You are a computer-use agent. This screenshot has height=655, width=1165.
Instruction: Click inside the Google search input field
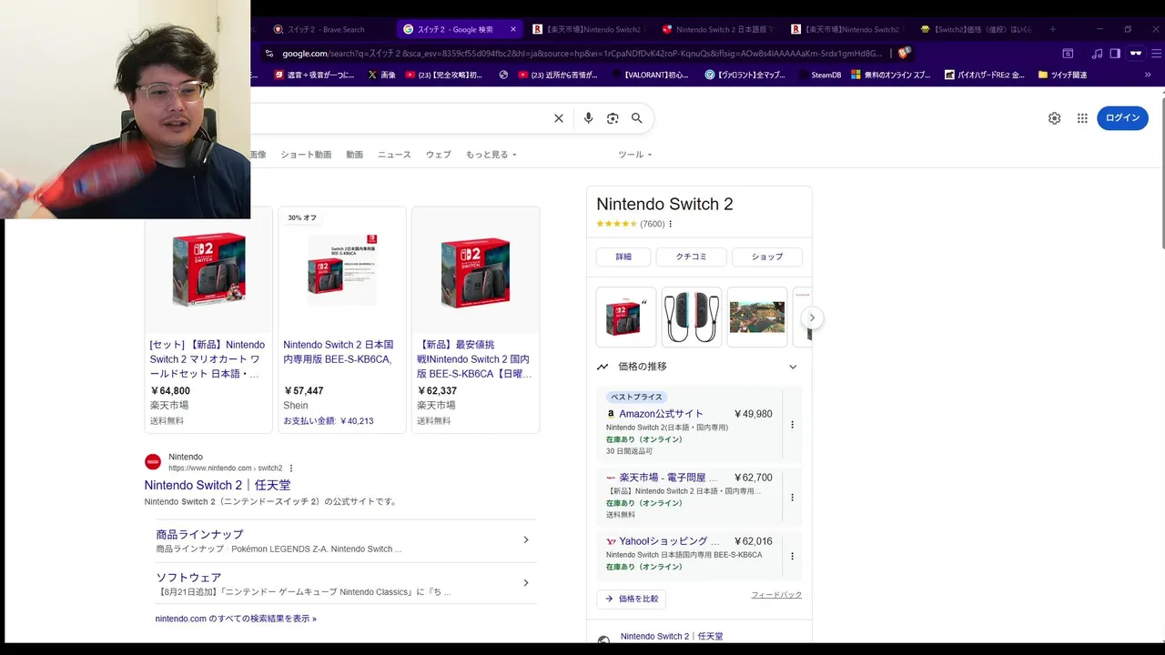pos(400,118)
